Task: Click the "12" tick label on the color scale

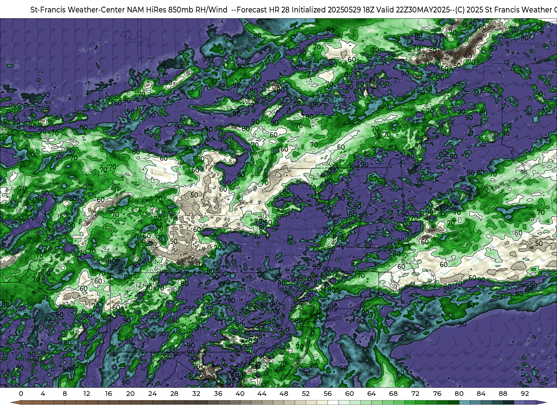Action: [x=86, y=394]
